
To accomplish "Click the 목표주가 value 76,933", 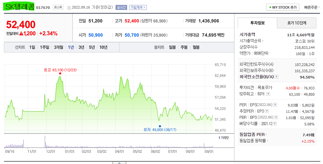I will (x=309, y=88).
